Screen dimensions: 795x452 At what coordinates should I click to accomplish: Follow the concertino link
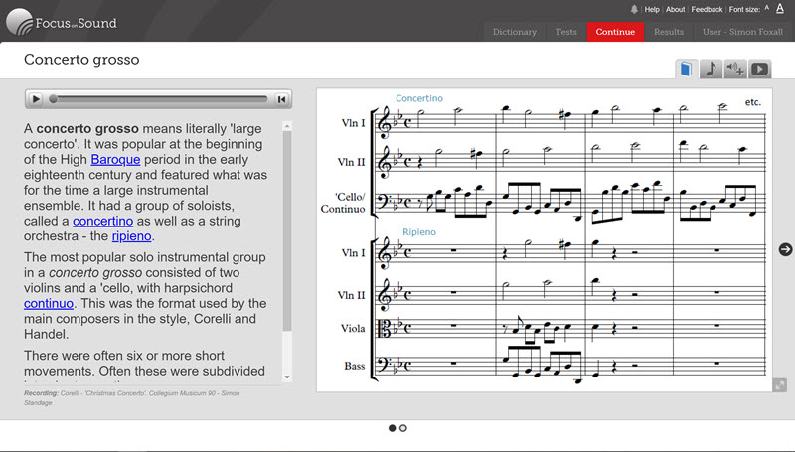click(103, 221)
